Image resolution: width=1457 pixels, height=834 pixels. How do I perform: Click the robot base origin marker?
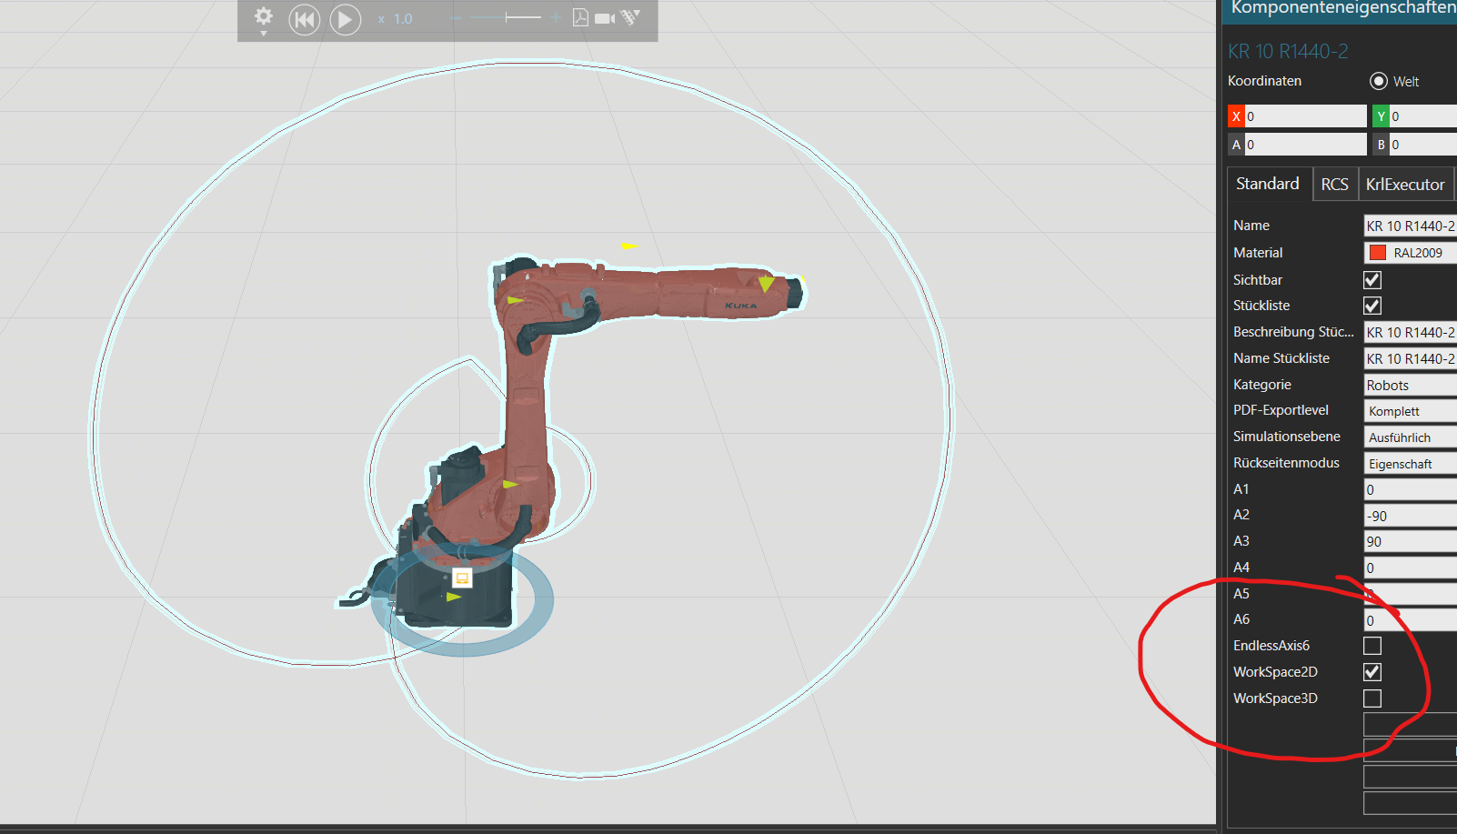462,578
